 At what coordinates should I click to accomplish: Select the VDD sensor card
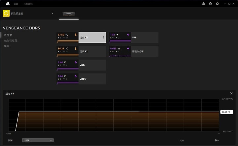coord(81,65)
